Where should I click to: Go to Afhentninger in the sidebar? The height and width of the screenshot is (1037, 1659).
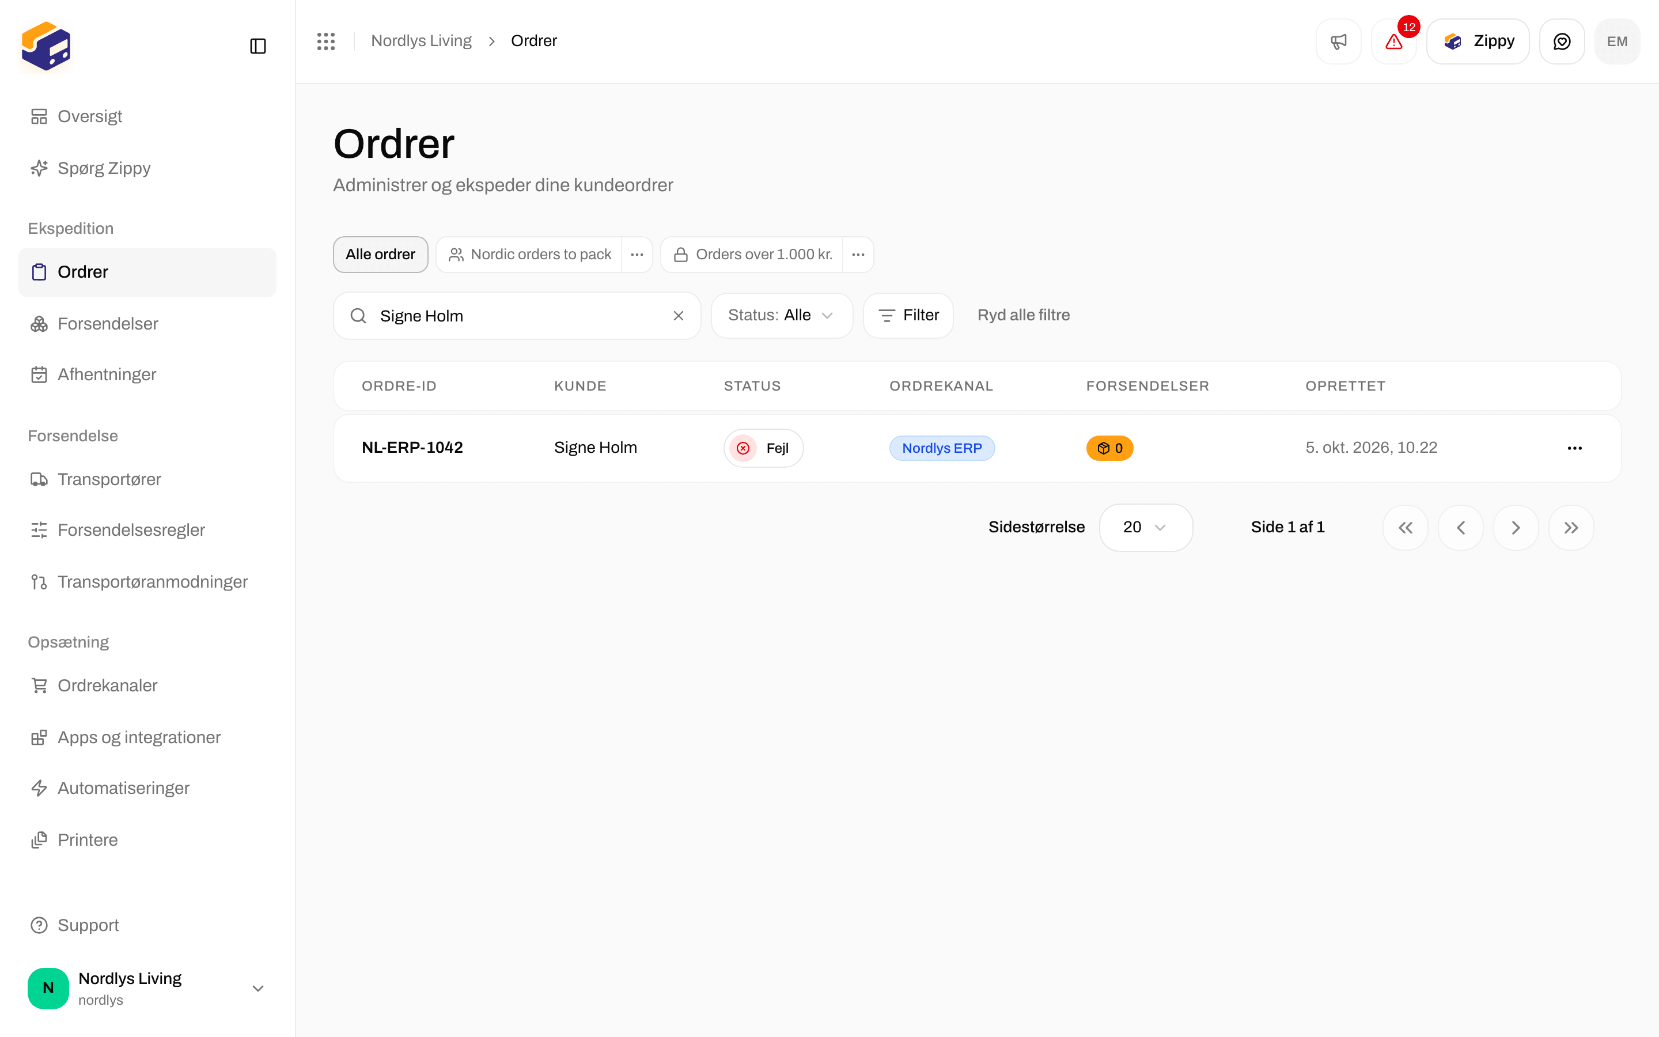[147, 374]
